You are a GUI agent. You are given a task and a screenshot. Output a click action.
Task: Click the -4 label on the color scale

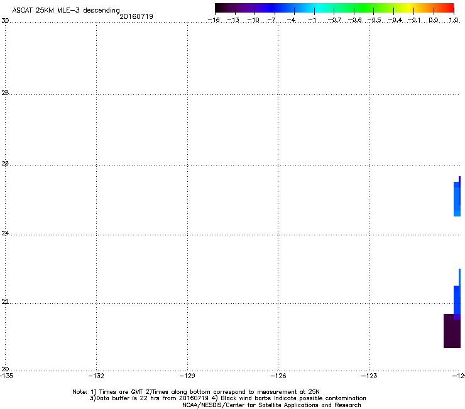click(x=292, y=20)
